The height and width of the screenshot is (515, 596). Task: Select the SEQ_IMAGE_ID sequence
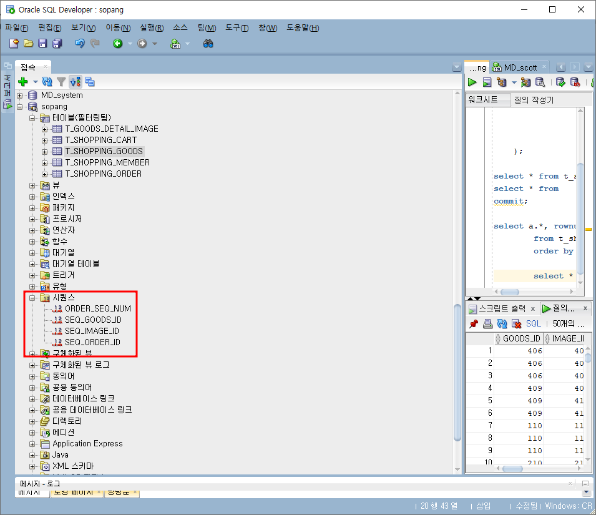tap(92, 331)
